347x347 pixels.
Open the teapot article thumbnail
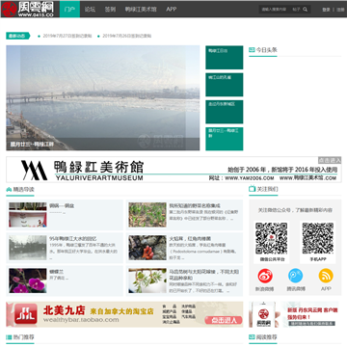coord(28,215)
